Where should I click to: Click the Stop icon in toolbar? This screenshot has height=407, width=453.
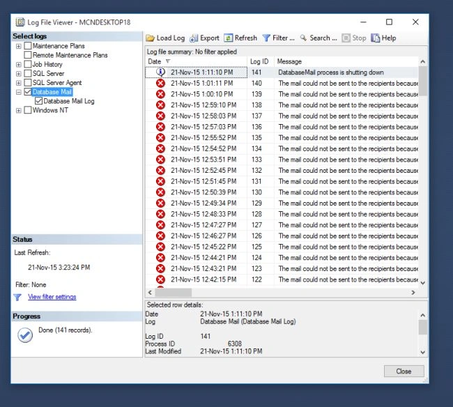pyautogui.click(x=346, y=38)
